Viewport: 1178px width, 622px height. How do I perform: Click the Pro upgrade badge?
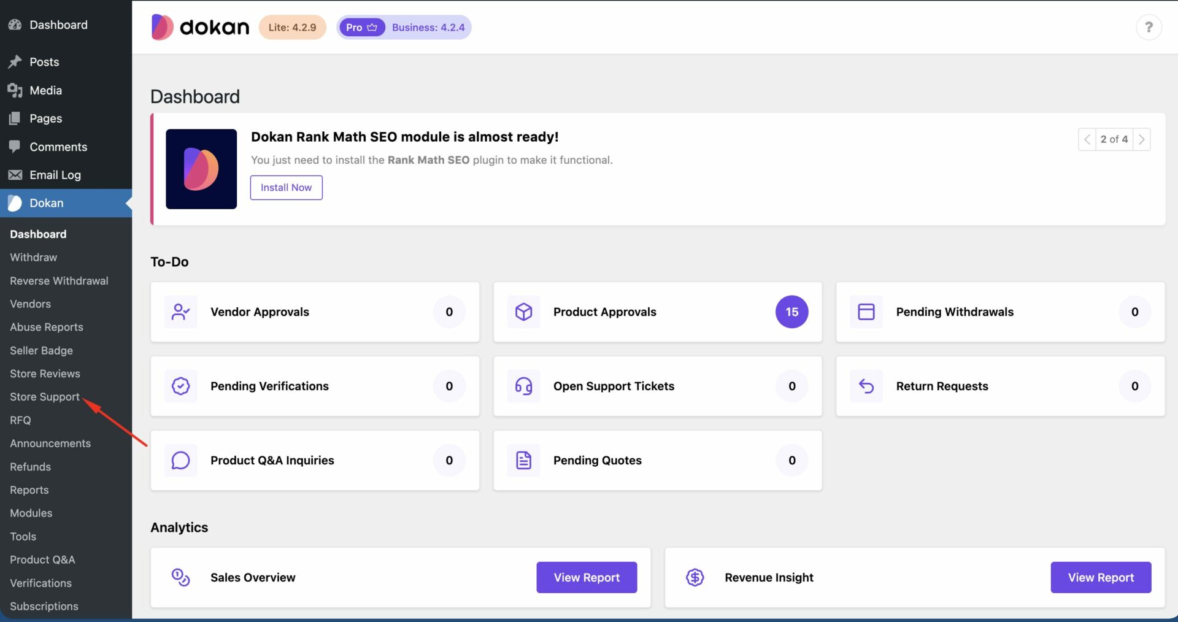(x=361, y=27)
